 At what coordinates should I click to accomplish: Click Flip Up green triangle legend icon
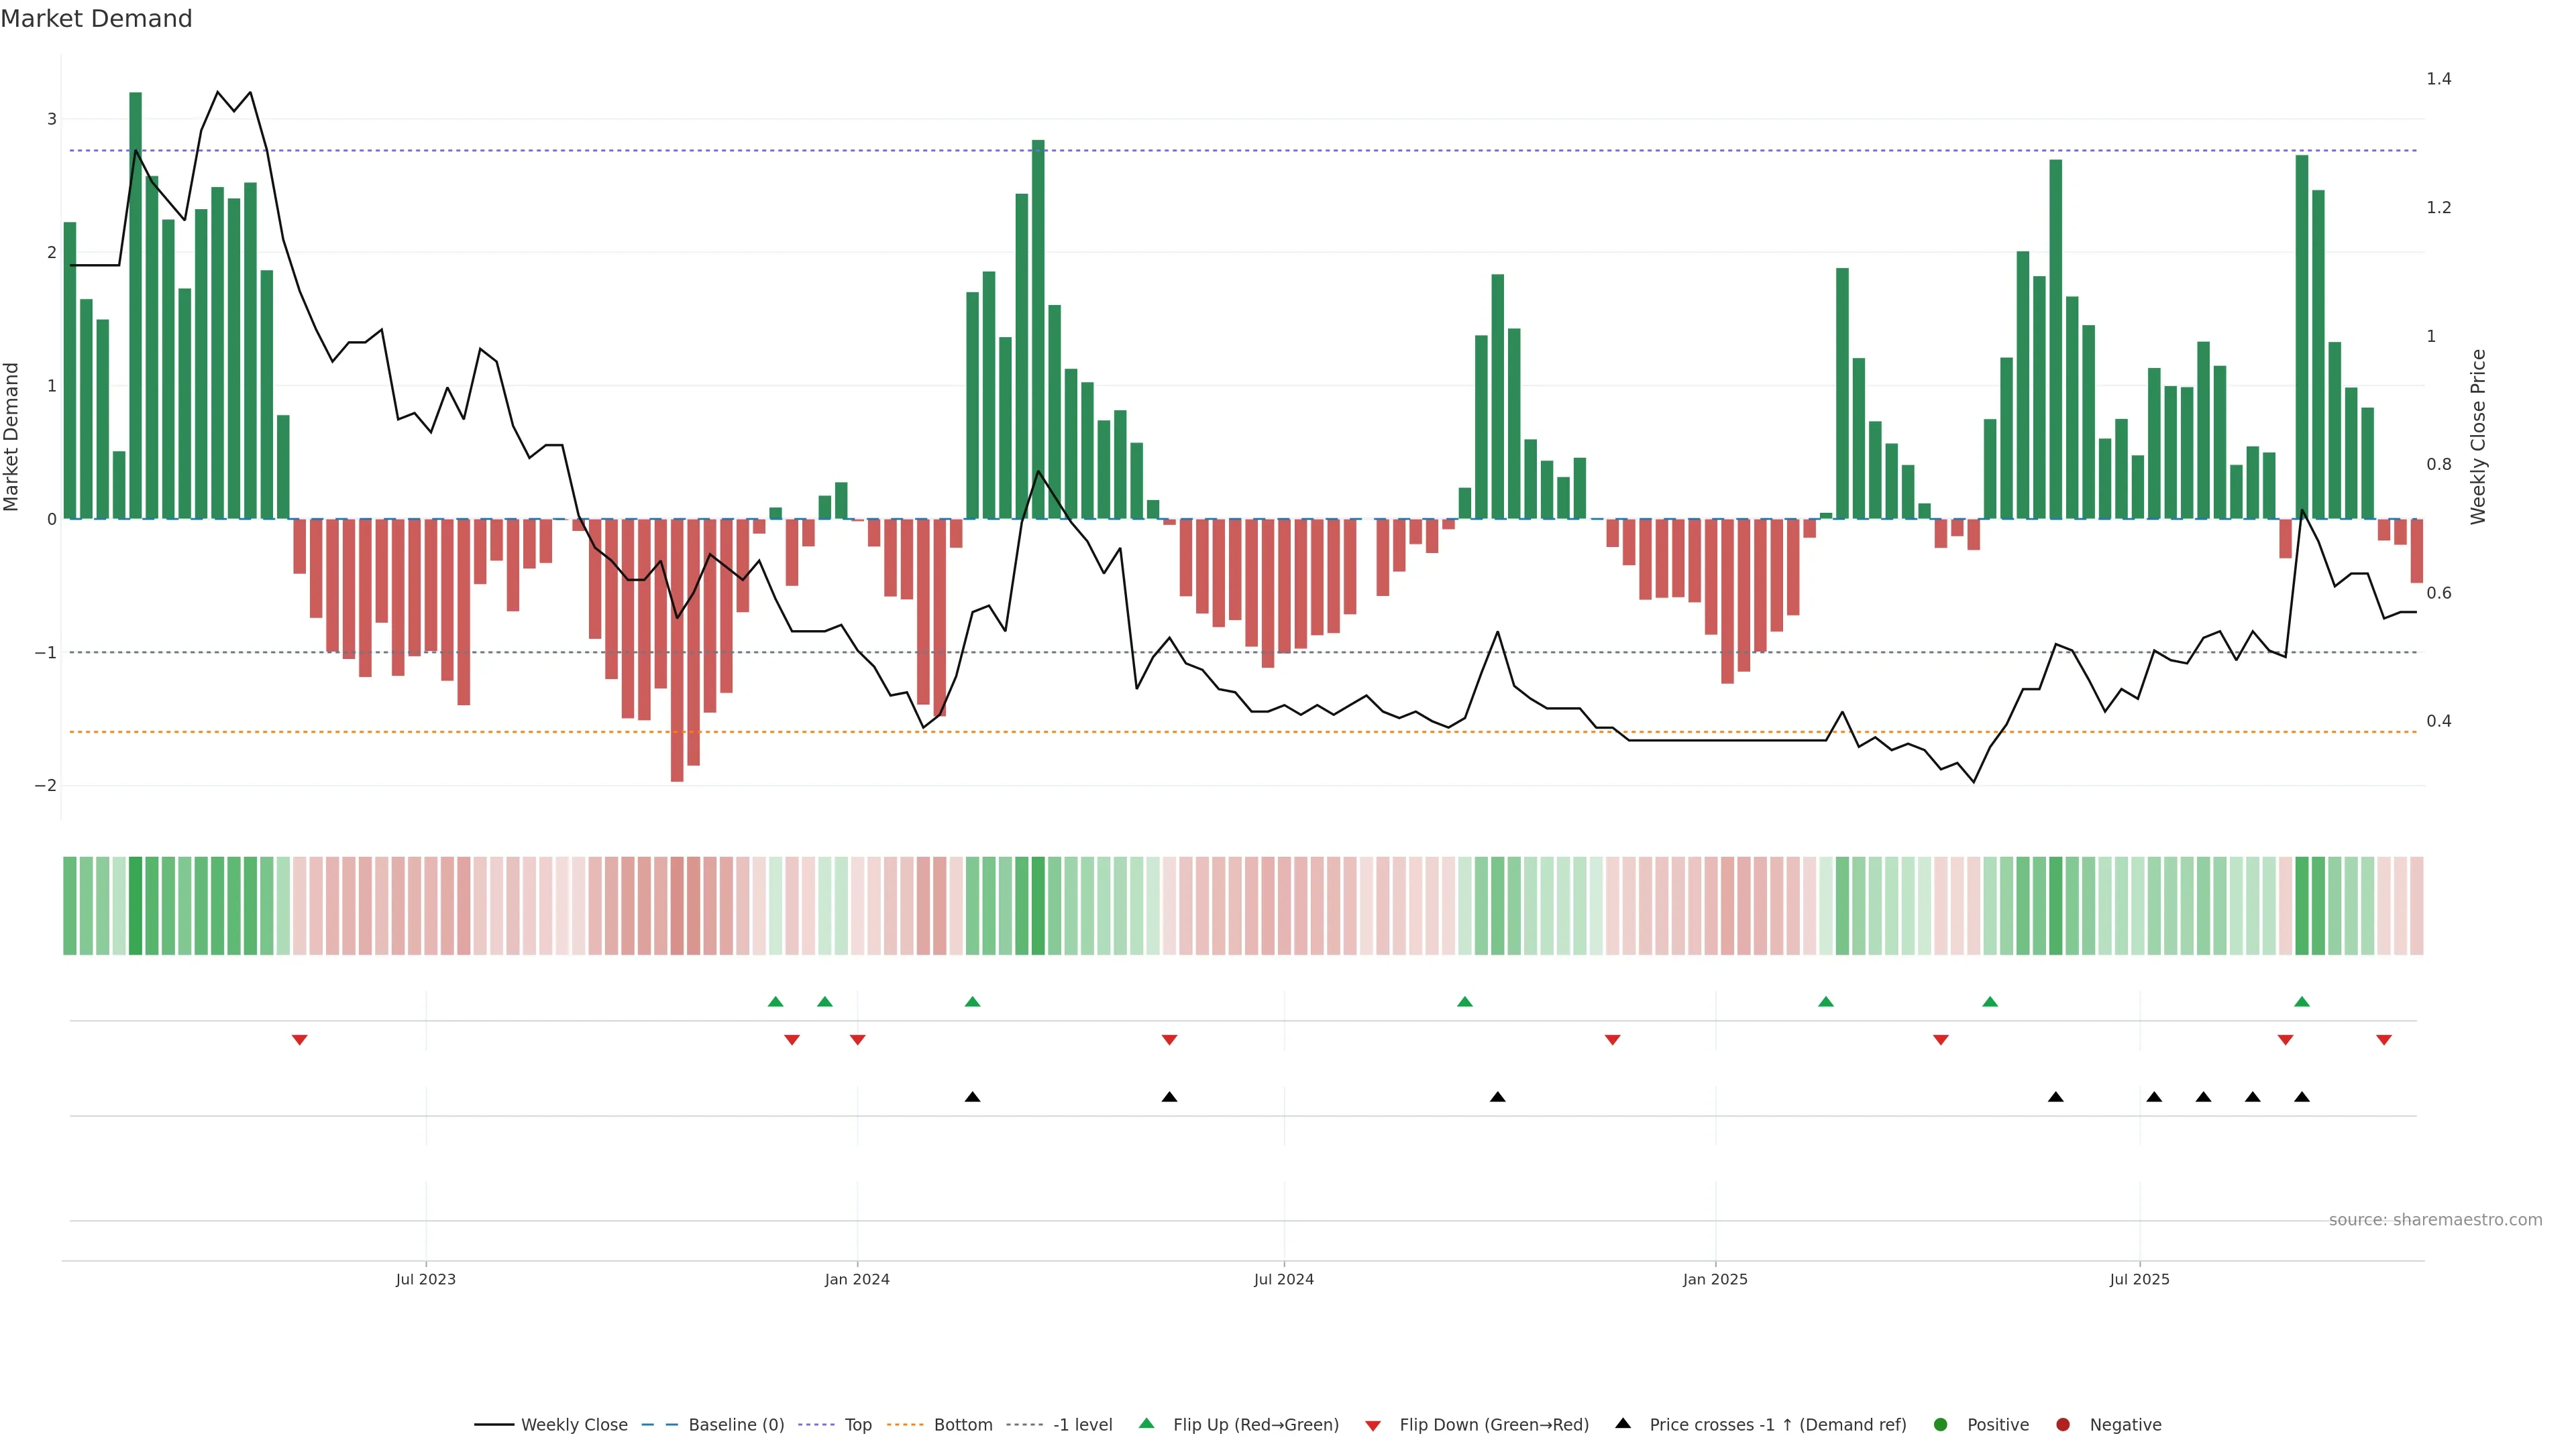[1147, 1424]
